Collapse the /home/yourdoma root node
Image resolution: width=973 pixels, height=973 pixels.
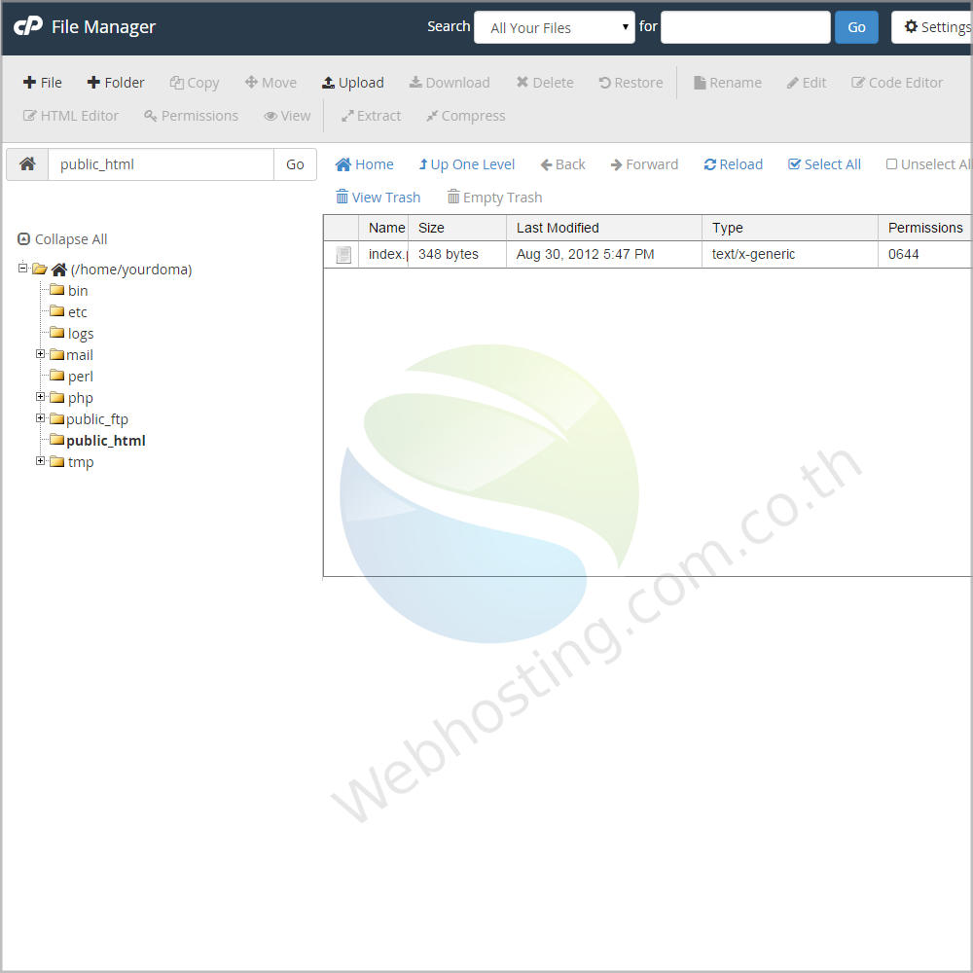point(22,269)
